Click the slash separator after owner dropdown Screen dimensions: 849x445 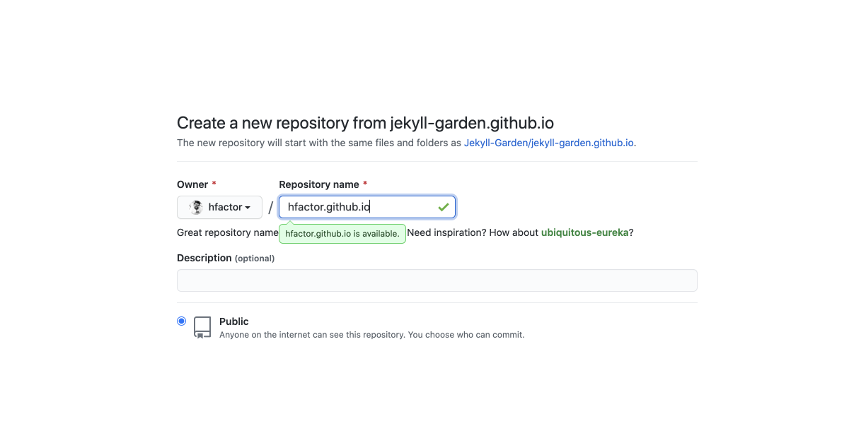click(x=270, y=208)
